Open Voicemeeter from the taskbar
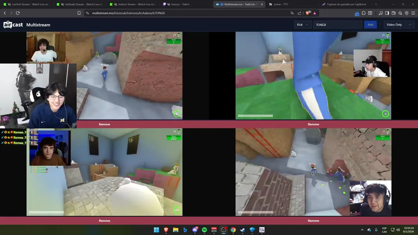The image size is (418, 235). [214, 230]
